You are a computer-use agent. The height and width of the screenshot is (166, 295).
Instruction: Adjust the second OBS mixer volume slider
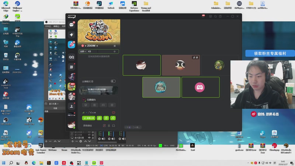[x=113, y=134]
